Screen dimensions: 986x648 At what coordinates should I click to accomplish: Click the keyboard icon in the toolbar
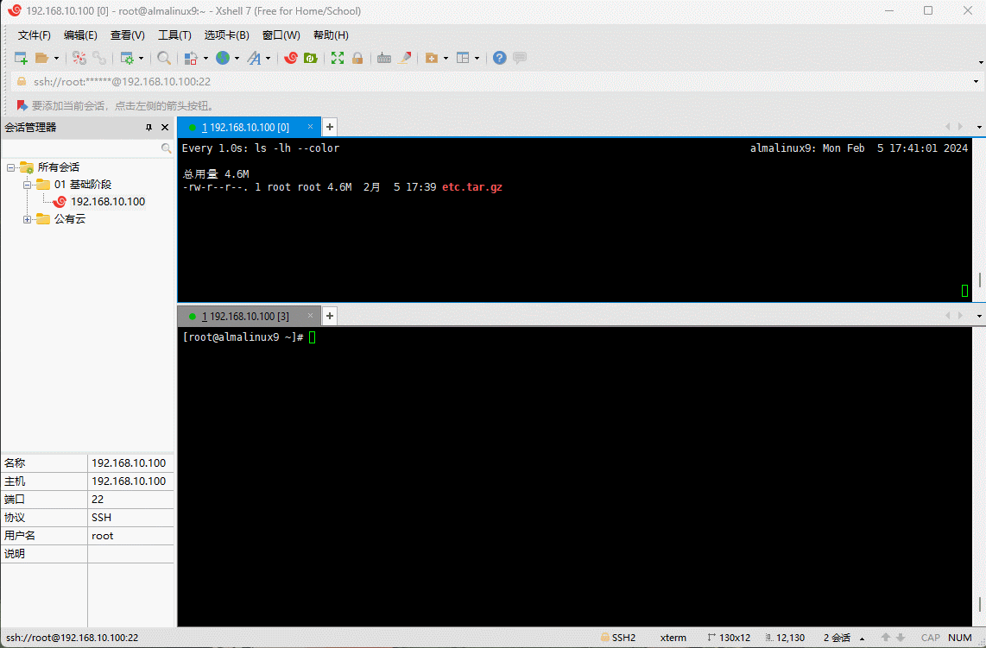coord(384,58)
